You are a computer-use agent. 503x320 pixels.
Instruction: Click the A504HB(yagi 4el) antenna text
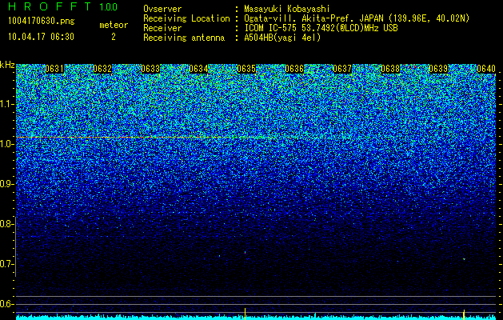(x=282, y=38)
